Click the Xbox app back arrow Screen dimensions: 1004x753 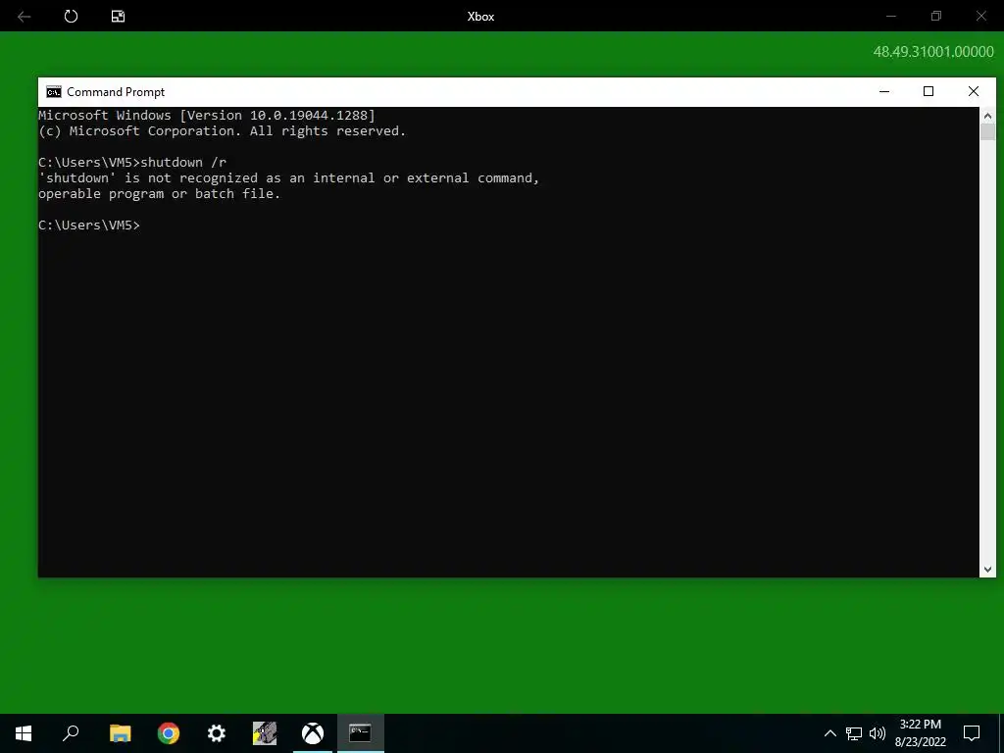(25, 17)
